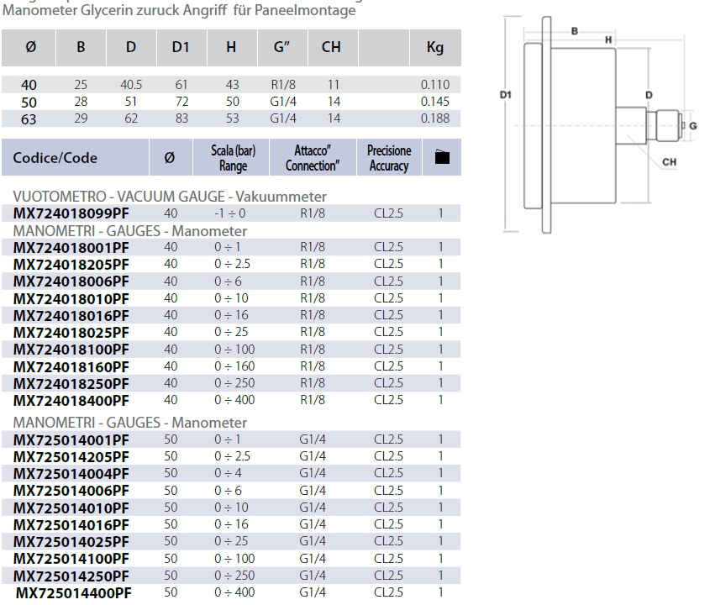The image size is (710, 605).
Task: Click the Vuotometro - Vacuum Gauge section heading
Action: (x=170, y=197)
